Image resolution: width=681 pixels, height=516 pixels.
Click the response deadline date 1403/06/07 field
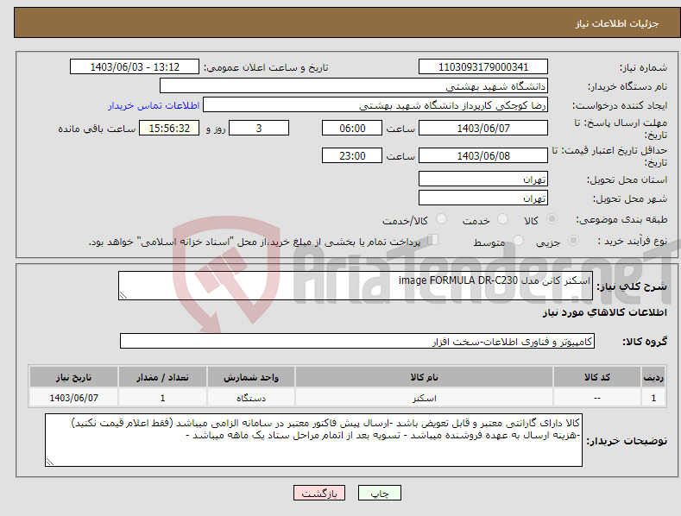click(483, 128)
